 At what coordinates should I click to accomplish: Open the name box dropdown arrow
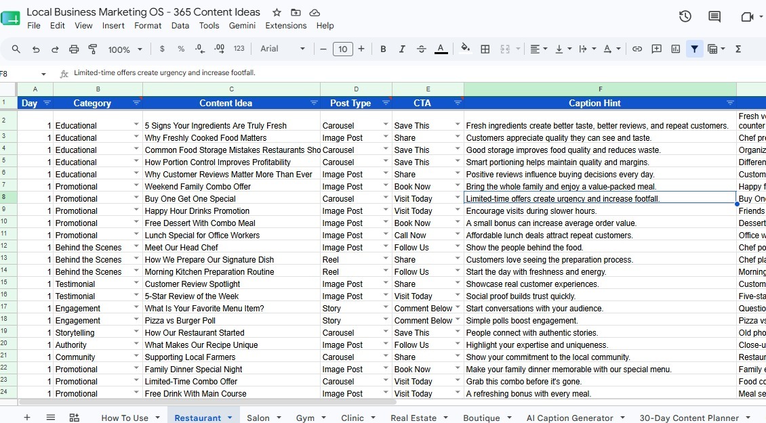tap(43, 74)
